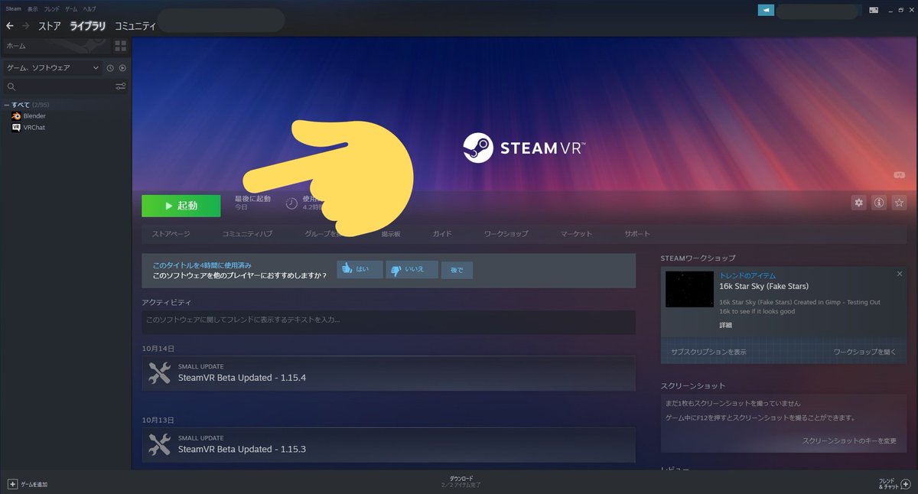Click the Blender app icon

(x=16, y=116)
